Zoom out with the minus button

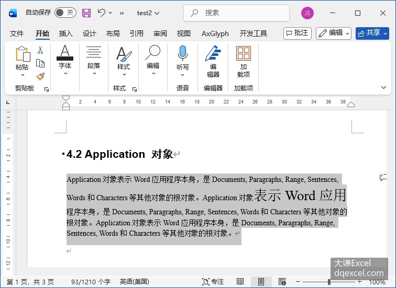(298, 281)
